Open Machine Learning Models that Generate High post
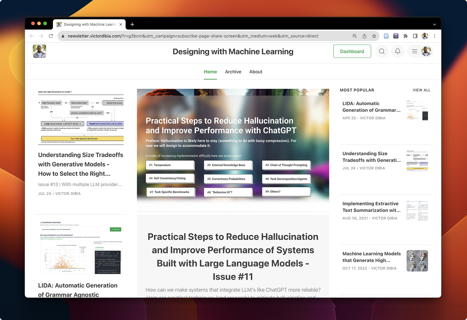Image resolution: width=467 pixels, height=320 pixels. tap(371, 257)
